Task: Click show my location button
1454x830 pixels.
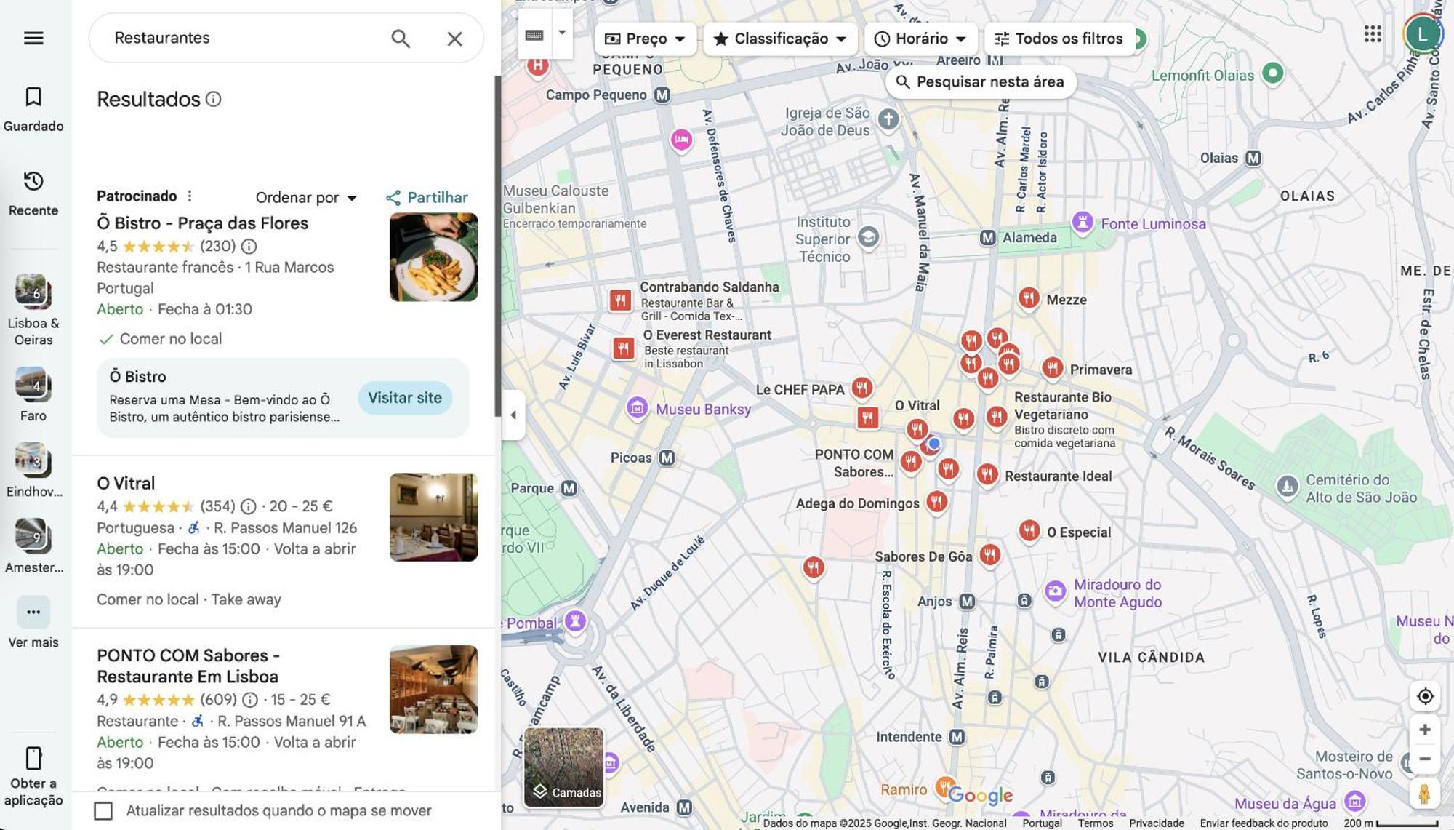Action: pos(1425,696)
